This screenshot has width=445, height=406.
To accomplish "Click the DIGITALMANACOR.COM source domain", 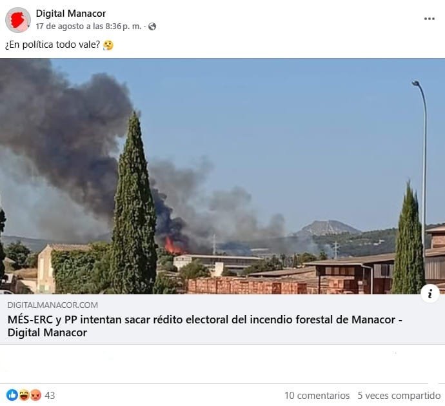I will 52,305.
